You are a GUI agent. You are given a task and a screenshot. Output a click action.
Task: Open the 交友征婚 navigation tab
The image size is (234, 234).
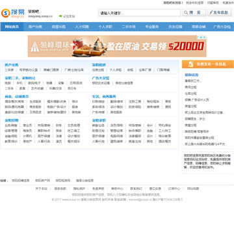tap(175, 27)
